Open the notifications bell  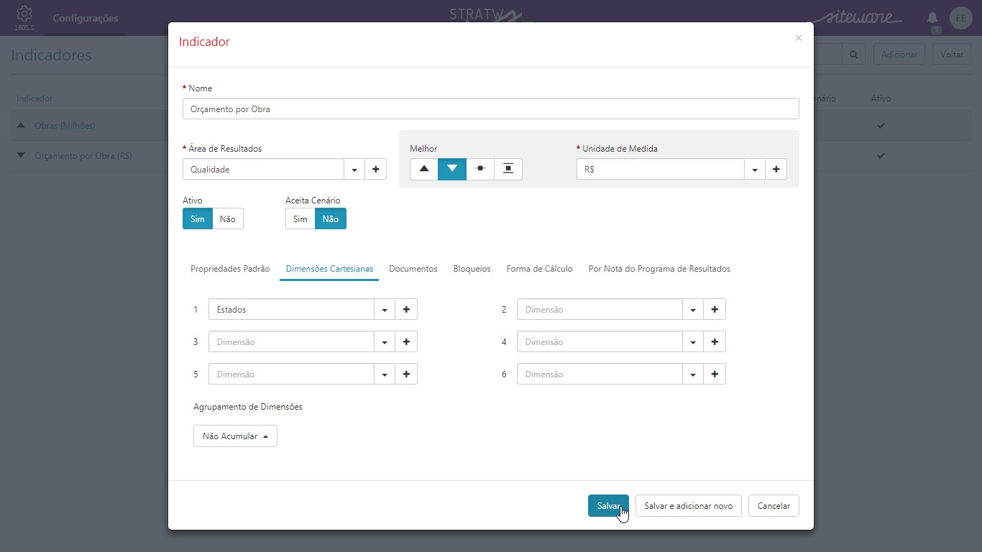point(932,18)
